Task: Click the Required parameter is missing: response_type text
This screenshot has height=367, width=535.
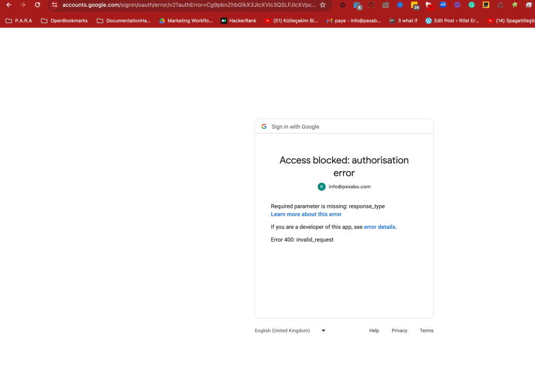Action: [328, 206]
